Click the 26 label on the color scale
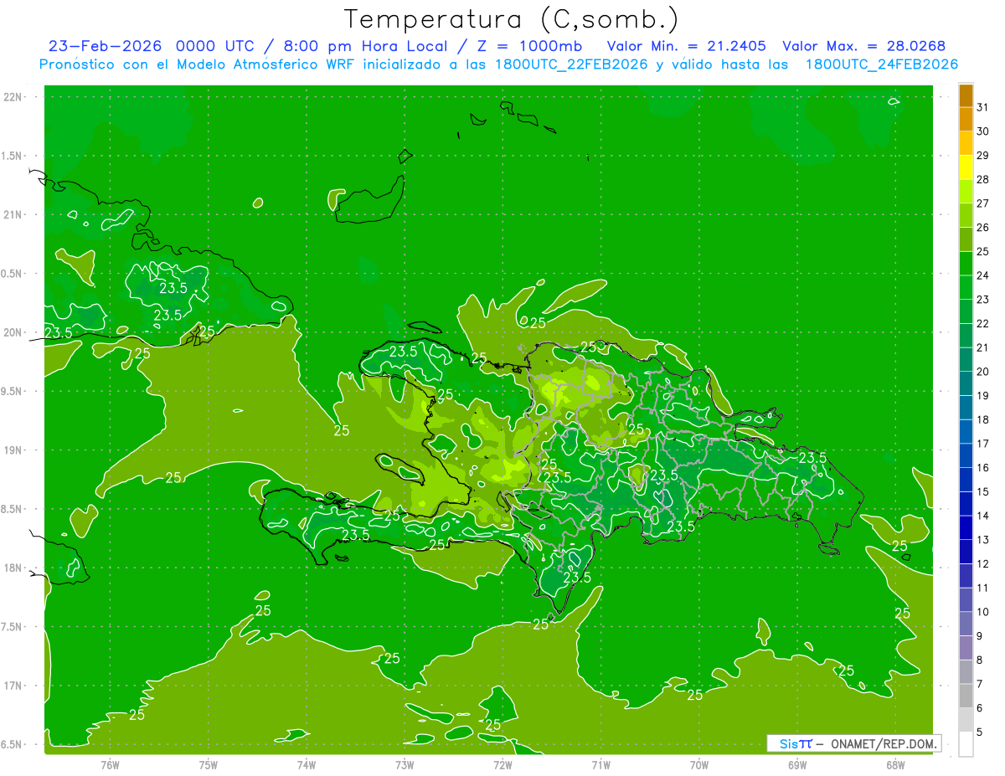The width and height of the screenshot is (1005, 776). click(983, 227)
